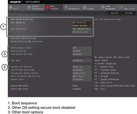This screenshot has height=114, width=137.
Task: Select the Boot Option #2 label
Action: click(x=18, y=29)
